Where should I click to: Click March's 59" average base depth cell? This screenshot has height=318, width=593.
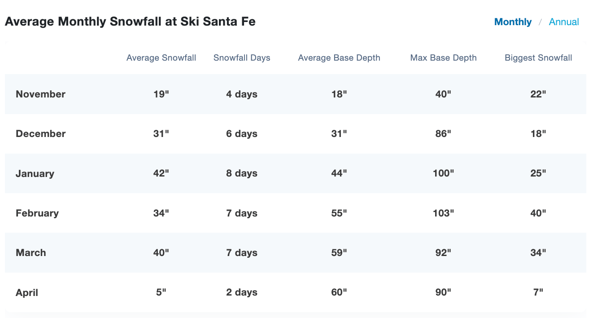pos(339,252)
